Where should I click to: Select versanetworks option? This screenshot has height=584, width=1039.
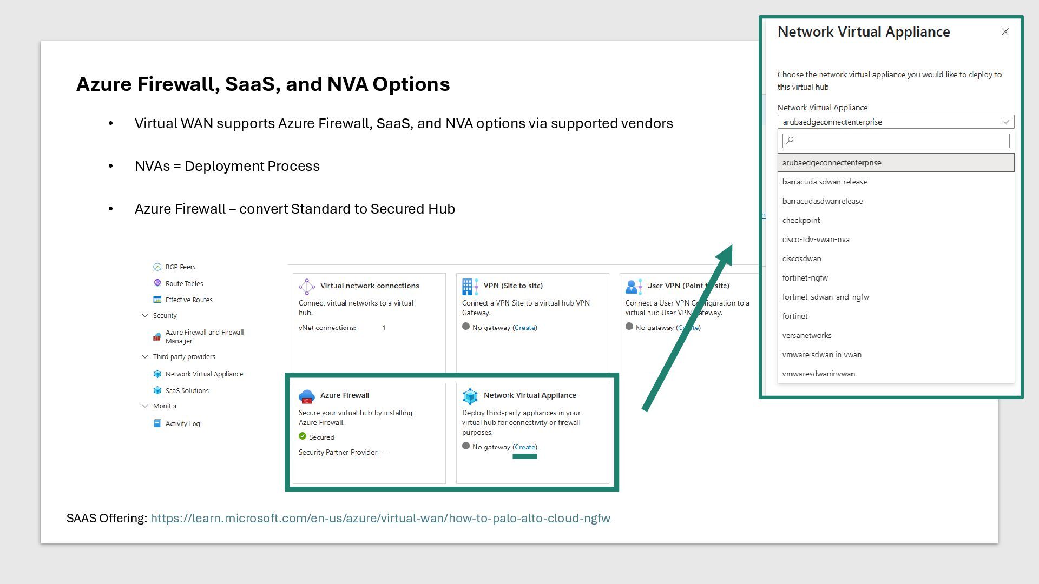tap(896, 335)
